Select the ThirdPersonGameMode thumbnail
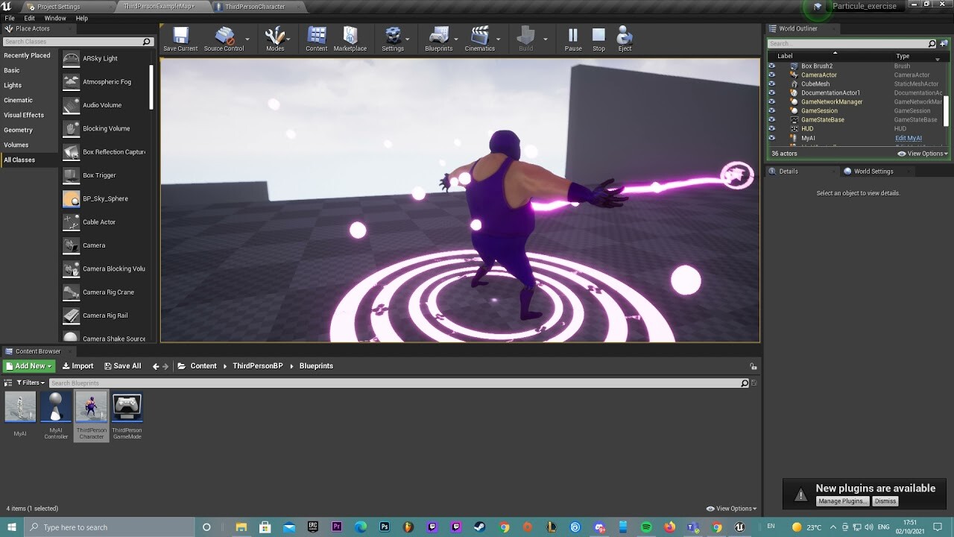 127,406
